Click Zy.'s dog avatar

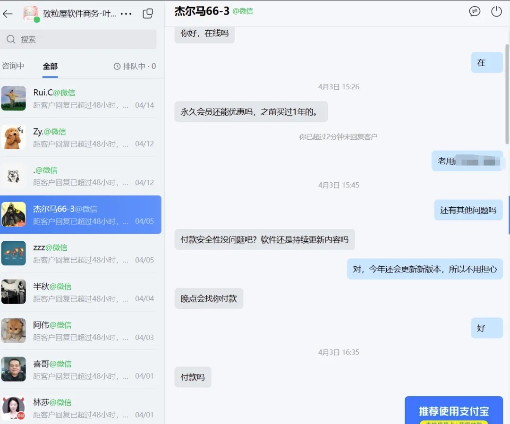13,137
